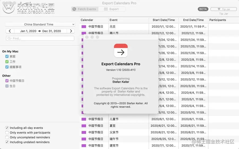Click the 2020/6/1, 12:00... start time cell
The image size is (239, 149).
tap(164, 119)
